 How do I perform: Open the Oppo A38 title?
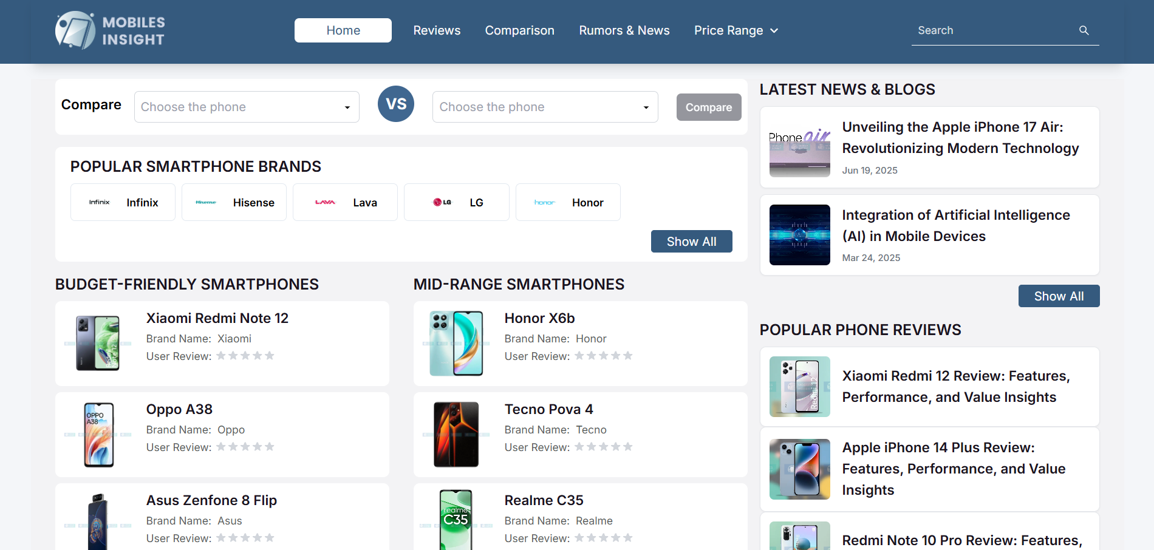pos(179,409)
